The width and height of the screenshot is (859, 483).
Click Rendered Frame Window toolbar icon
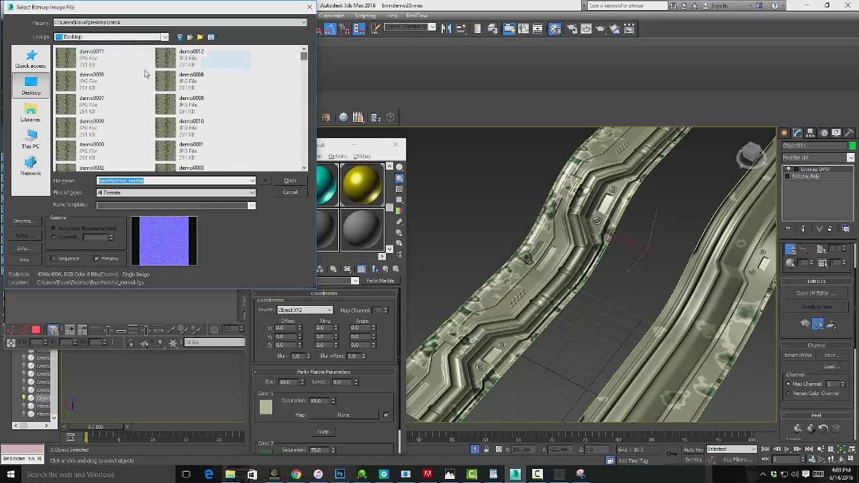point(586,29)
